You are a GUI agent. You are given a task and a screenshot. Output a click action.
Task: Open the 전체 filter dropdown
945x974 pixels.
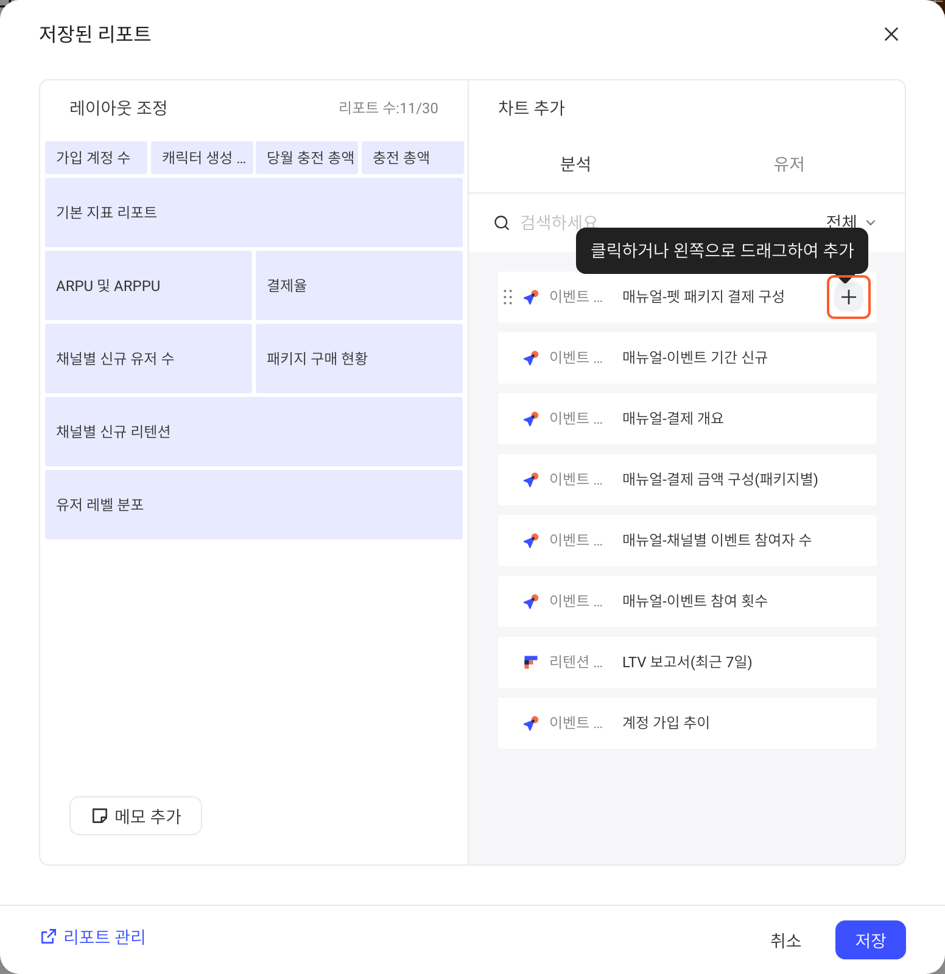[851, 222]
